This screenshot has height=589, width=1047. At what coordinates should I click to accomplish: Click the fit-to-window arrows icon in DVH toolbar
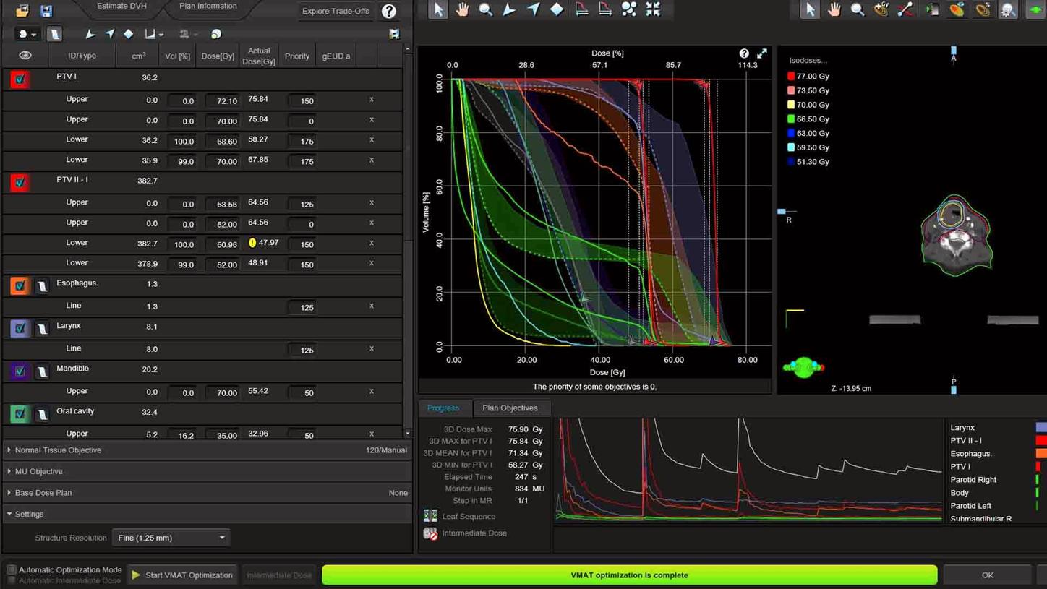[x=653, y=9]
